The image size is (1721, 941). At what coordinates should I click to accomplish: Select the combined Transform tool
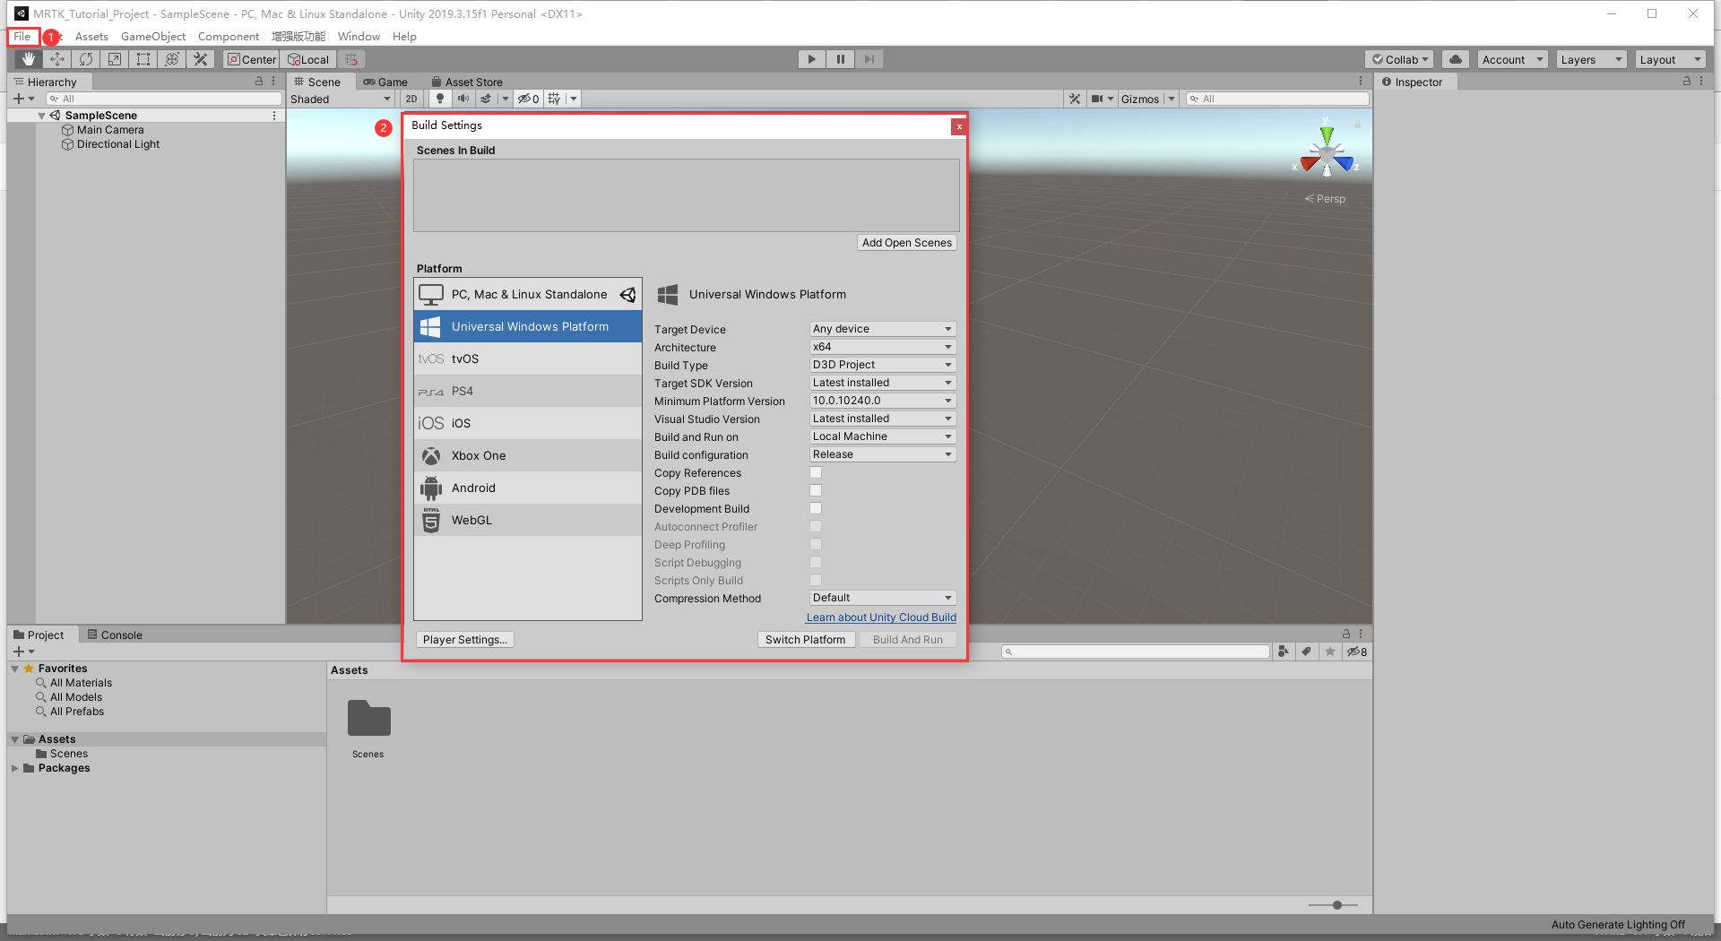pos(172,59)
